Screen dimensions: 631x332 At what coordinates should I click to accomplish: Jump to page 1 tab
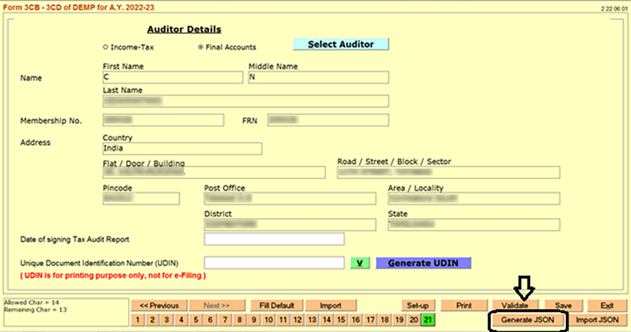pyautogui.click(x=138, y=320)
